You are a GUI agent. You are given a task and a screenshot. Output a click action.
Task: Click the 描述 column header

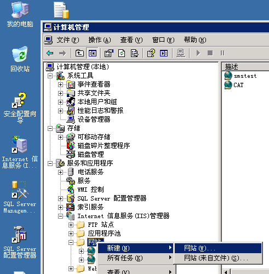(x=245, y=67)
